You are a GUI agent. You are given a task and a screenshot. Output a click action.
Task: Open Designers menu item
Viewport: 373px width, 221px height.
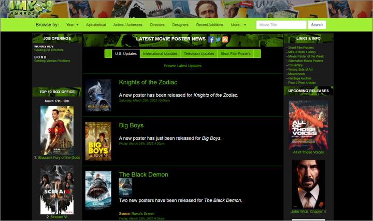click(x=180, y=25)
